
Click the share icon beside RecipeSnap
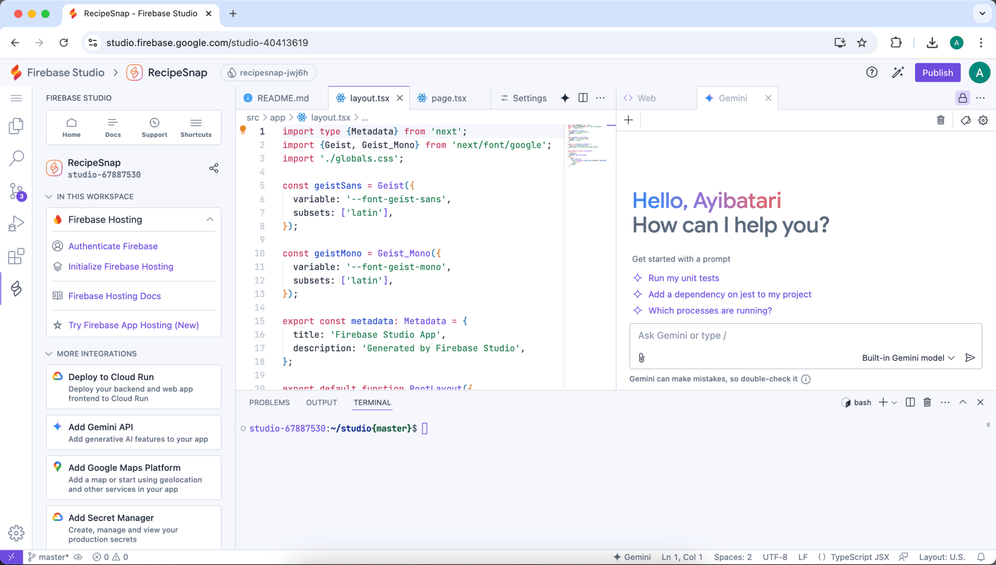(214, 168)
